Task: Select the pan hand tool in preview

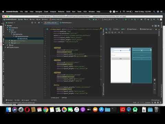Action: point(155,80)
